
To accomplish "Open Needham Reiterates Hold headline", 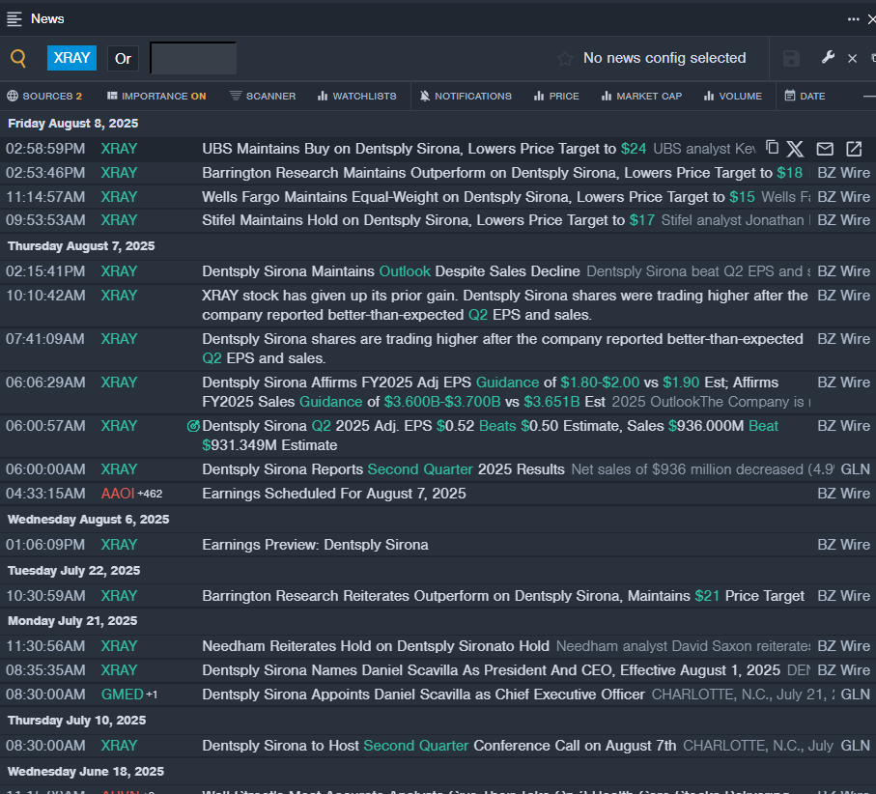I will tap(376, 646).
